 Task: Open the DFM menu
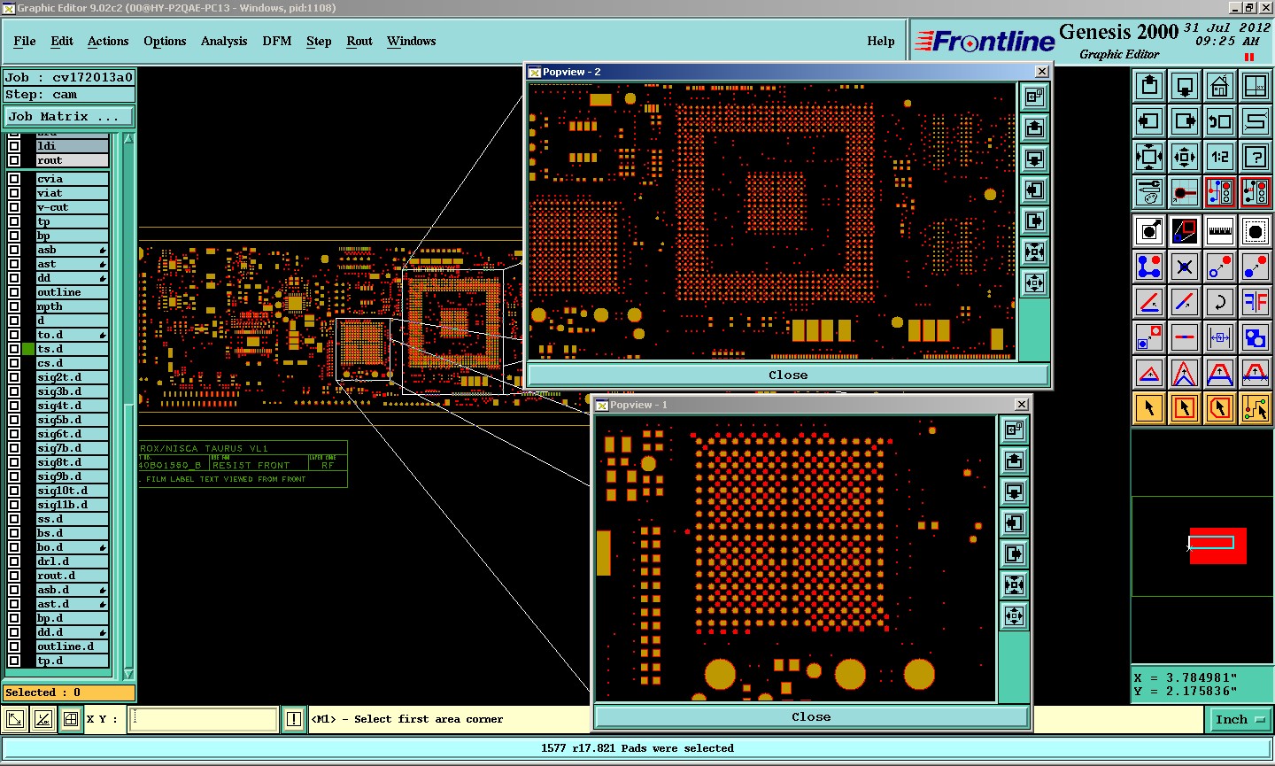click(x=277, y=41)
